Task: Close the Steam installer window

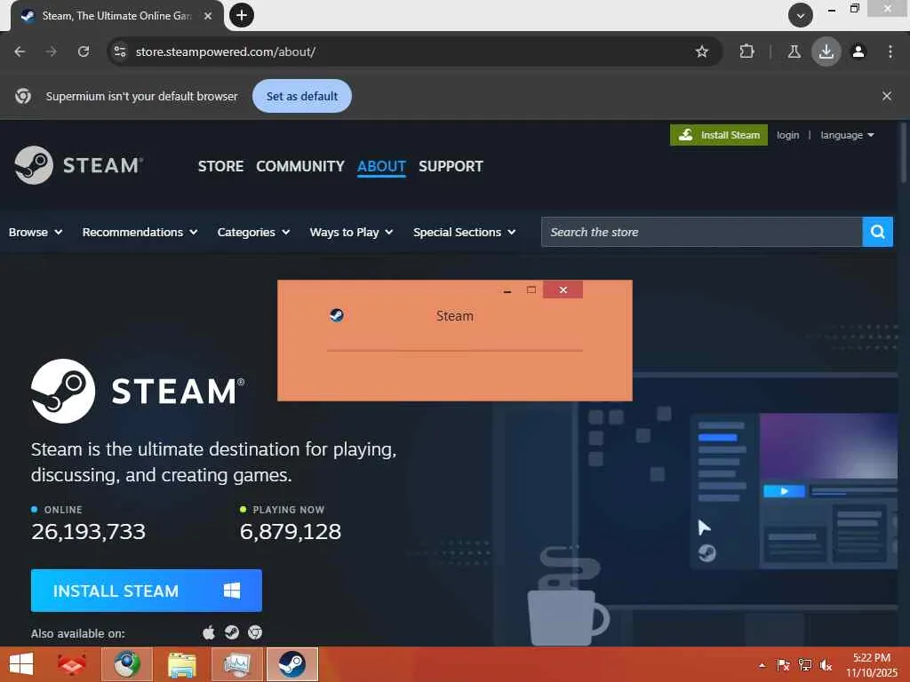Action: point(563,289)
